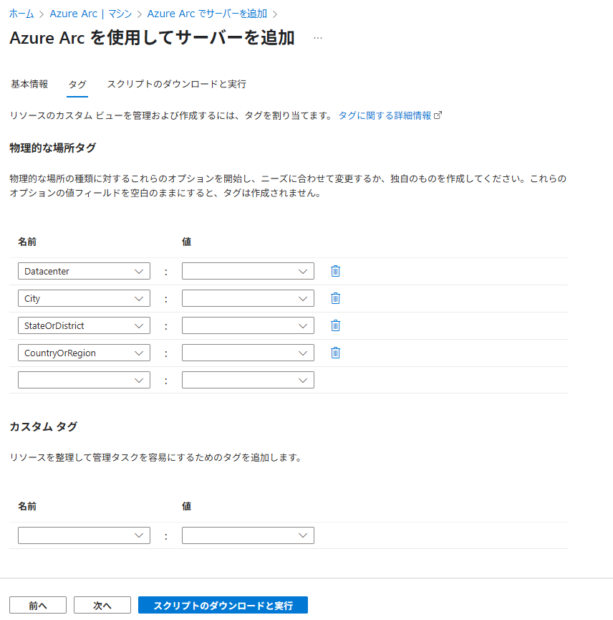The height and width of the screenshot is (620, 613).
Task: Open the value dropdown for CountryOrRegion
Action: pos(248,353)
